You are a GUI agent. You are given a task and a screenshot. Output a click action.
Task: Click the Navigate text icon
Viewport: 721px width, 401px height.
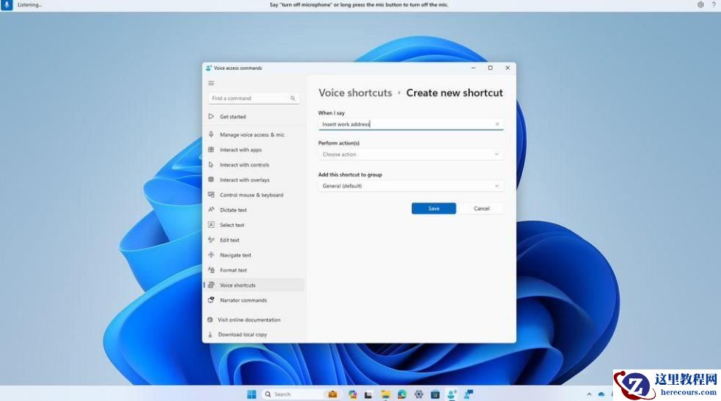point(211,255)
